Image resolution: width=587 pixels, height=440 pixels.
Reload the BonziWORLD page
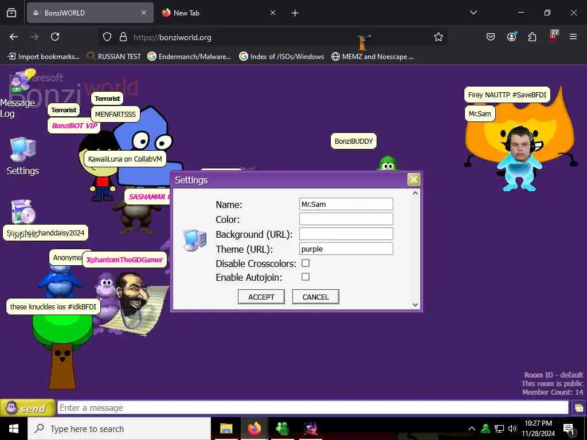pyautogui.click(x=55, y=37)
